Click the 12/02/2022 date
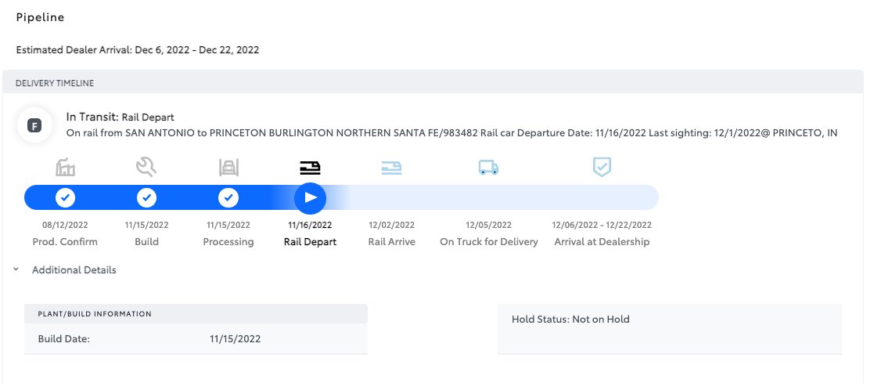Screen dimensions: 874x383 391,225
